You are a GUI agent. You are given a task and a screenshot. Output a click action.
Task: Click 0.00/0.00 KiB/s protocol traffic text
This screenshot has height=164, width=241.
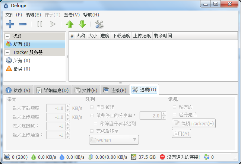click(111, 157)
